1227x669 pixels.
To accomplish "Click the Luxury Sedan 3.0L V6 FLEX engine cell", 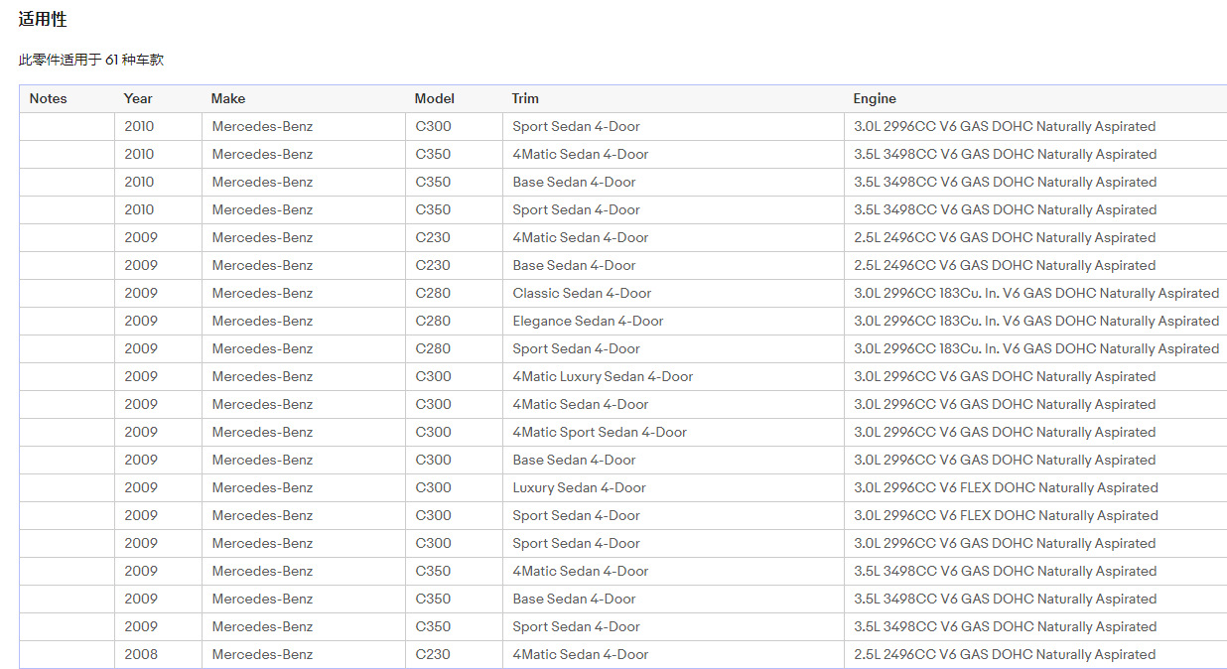I will 1035,488.
